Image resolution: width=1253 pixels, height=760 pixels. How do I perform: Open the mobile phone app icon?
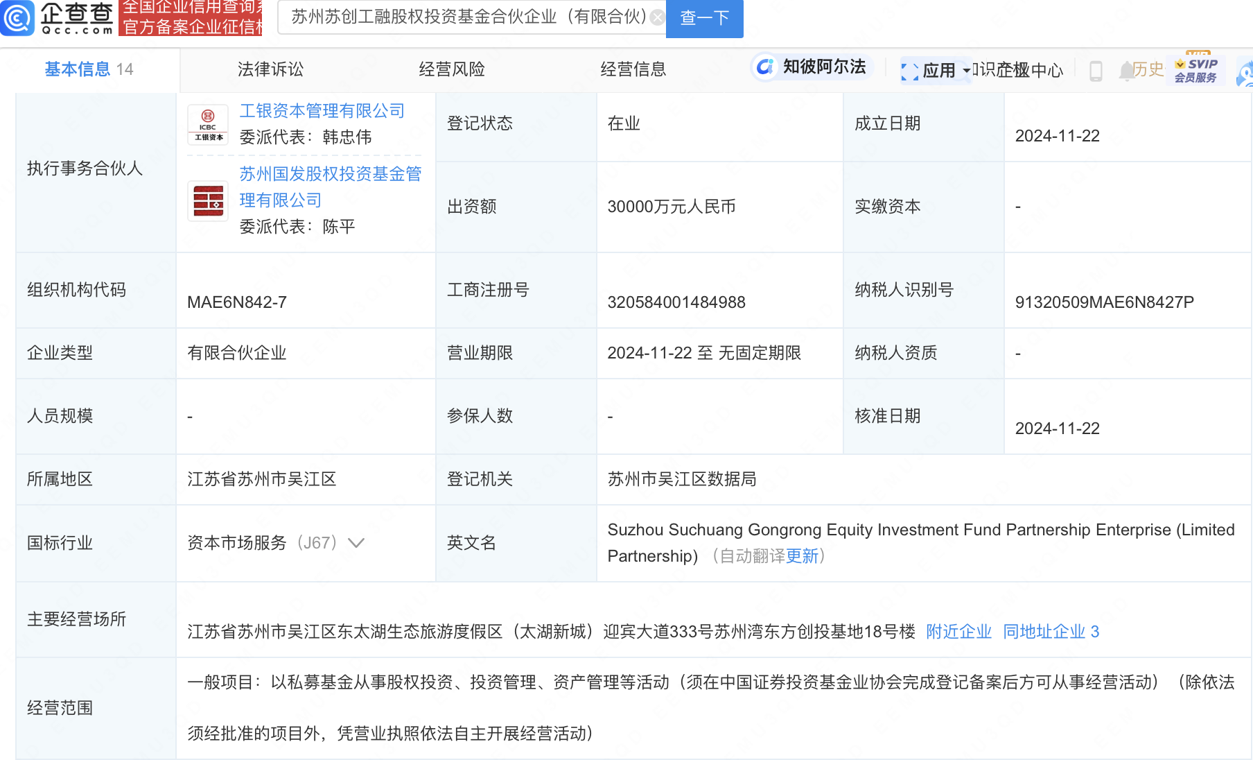[1096, 71]
